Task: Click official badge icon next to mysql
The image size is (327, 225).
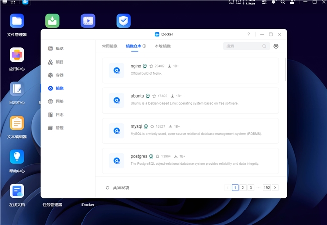Action: (x=146, y=126)
